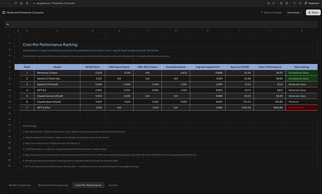Click the lock icon on Share button
The width and height of the screenshot is (322, 194).
tap(309, 12)
